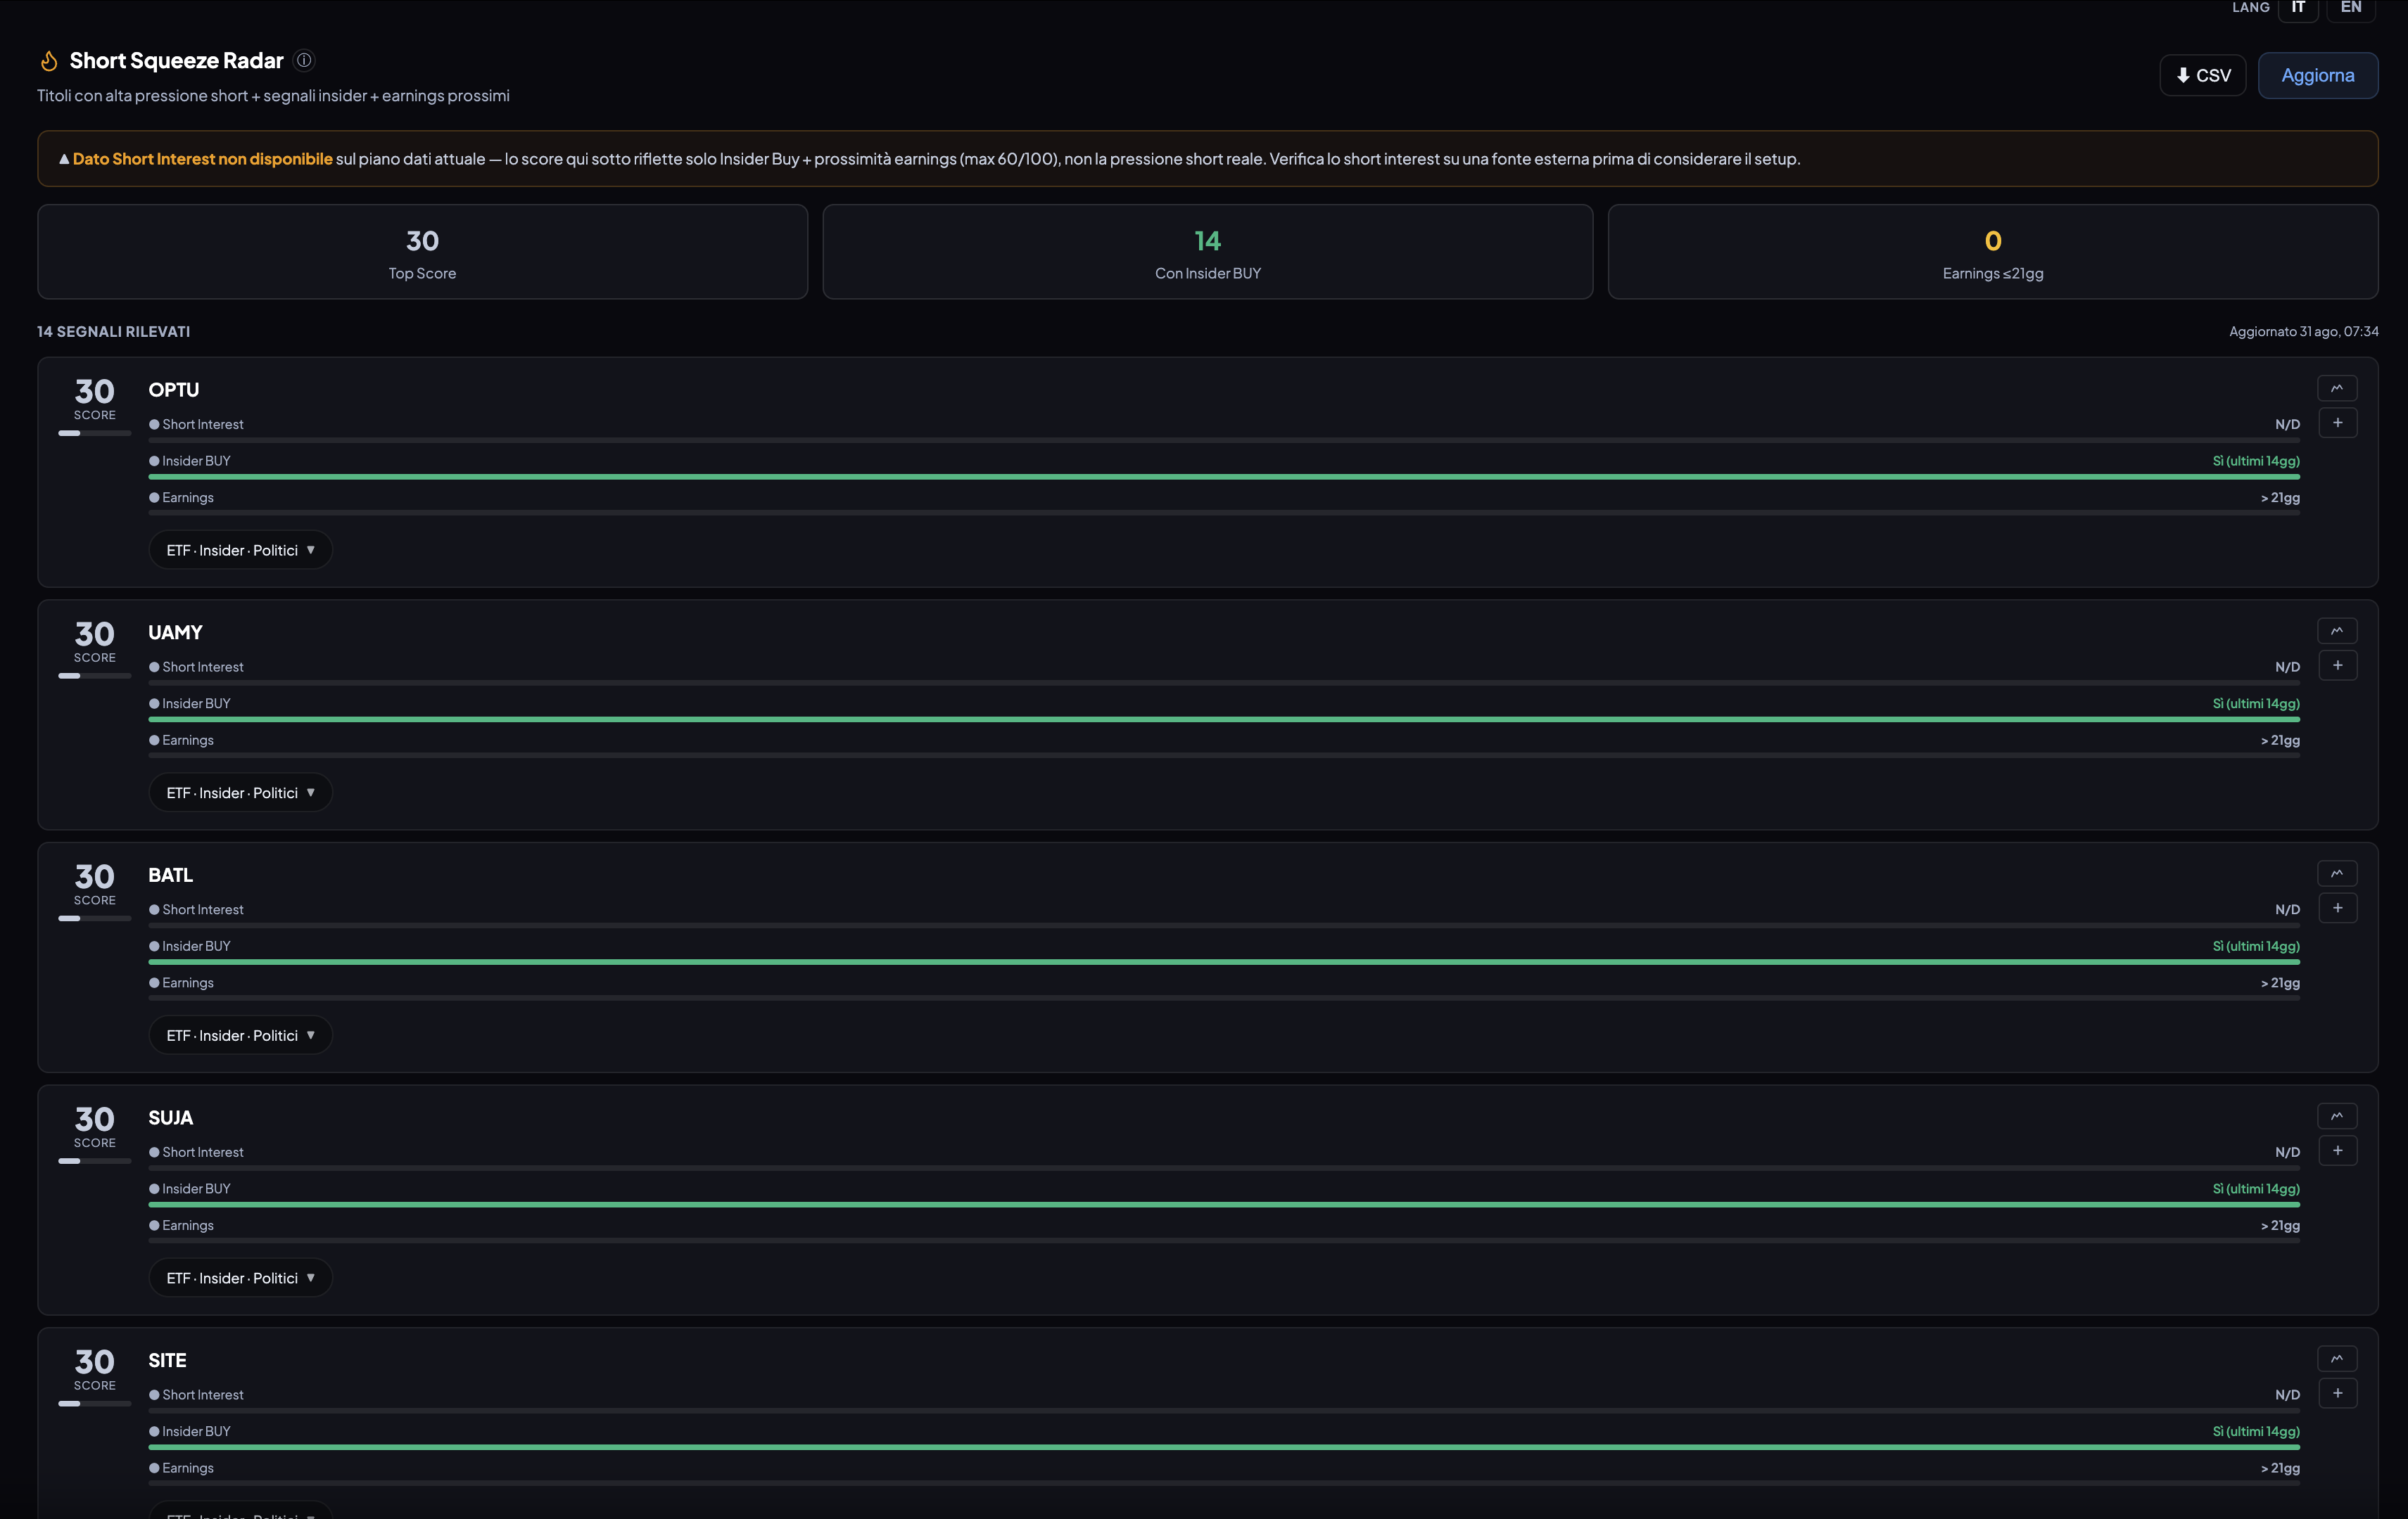
Task: Click the plus icon on OPTU card
Action: click(x=2337, y=423)
